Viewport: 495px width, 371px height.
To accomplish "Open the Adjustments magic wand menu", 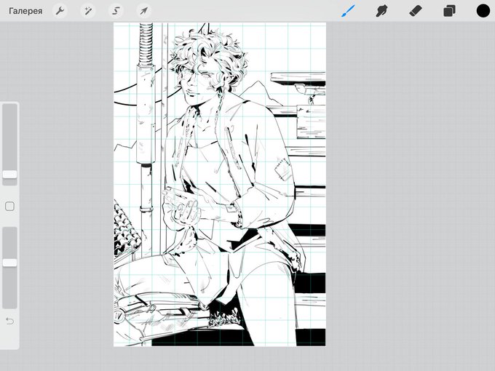I will [x=88, y=11].
